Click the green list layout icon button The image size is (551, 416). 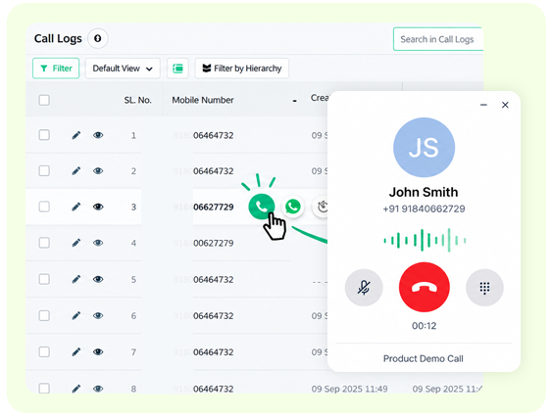[x=177, y=69]
